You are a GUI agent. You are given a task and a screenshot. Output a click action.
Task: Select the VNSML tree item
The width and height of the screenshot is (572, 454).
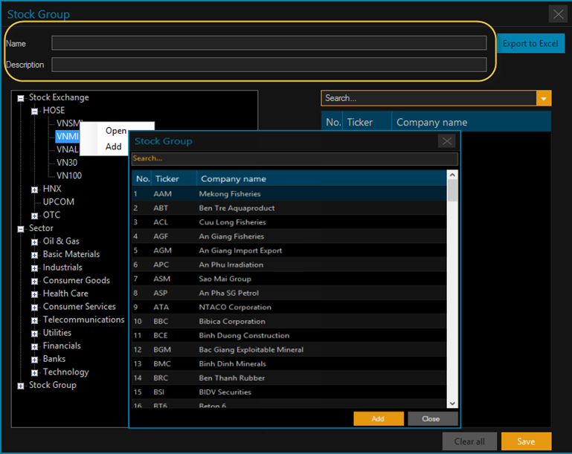tap(68, 123)
